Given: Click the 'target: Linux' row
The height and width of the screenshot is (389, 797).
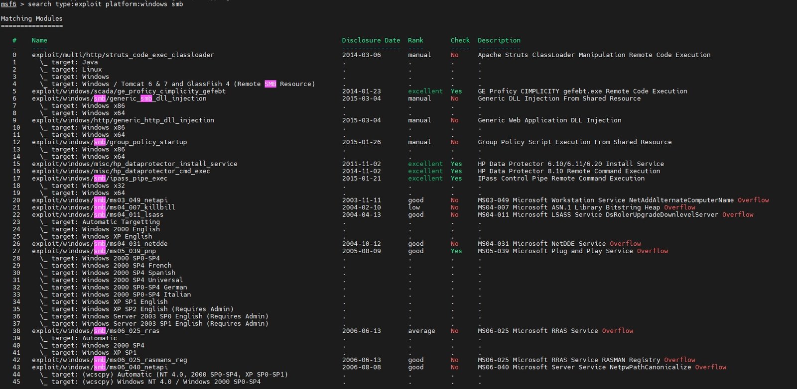Looking at the screenshot, I should (71, 70).
